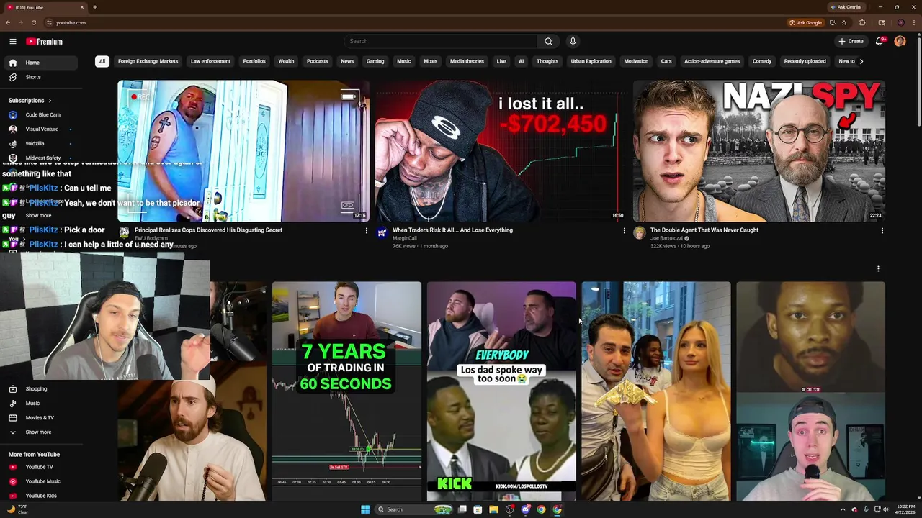Viewport: 922px width, 518px height.
Task: Play the NAZI SPY video thumbnail
Action: (x=759, y=151)
